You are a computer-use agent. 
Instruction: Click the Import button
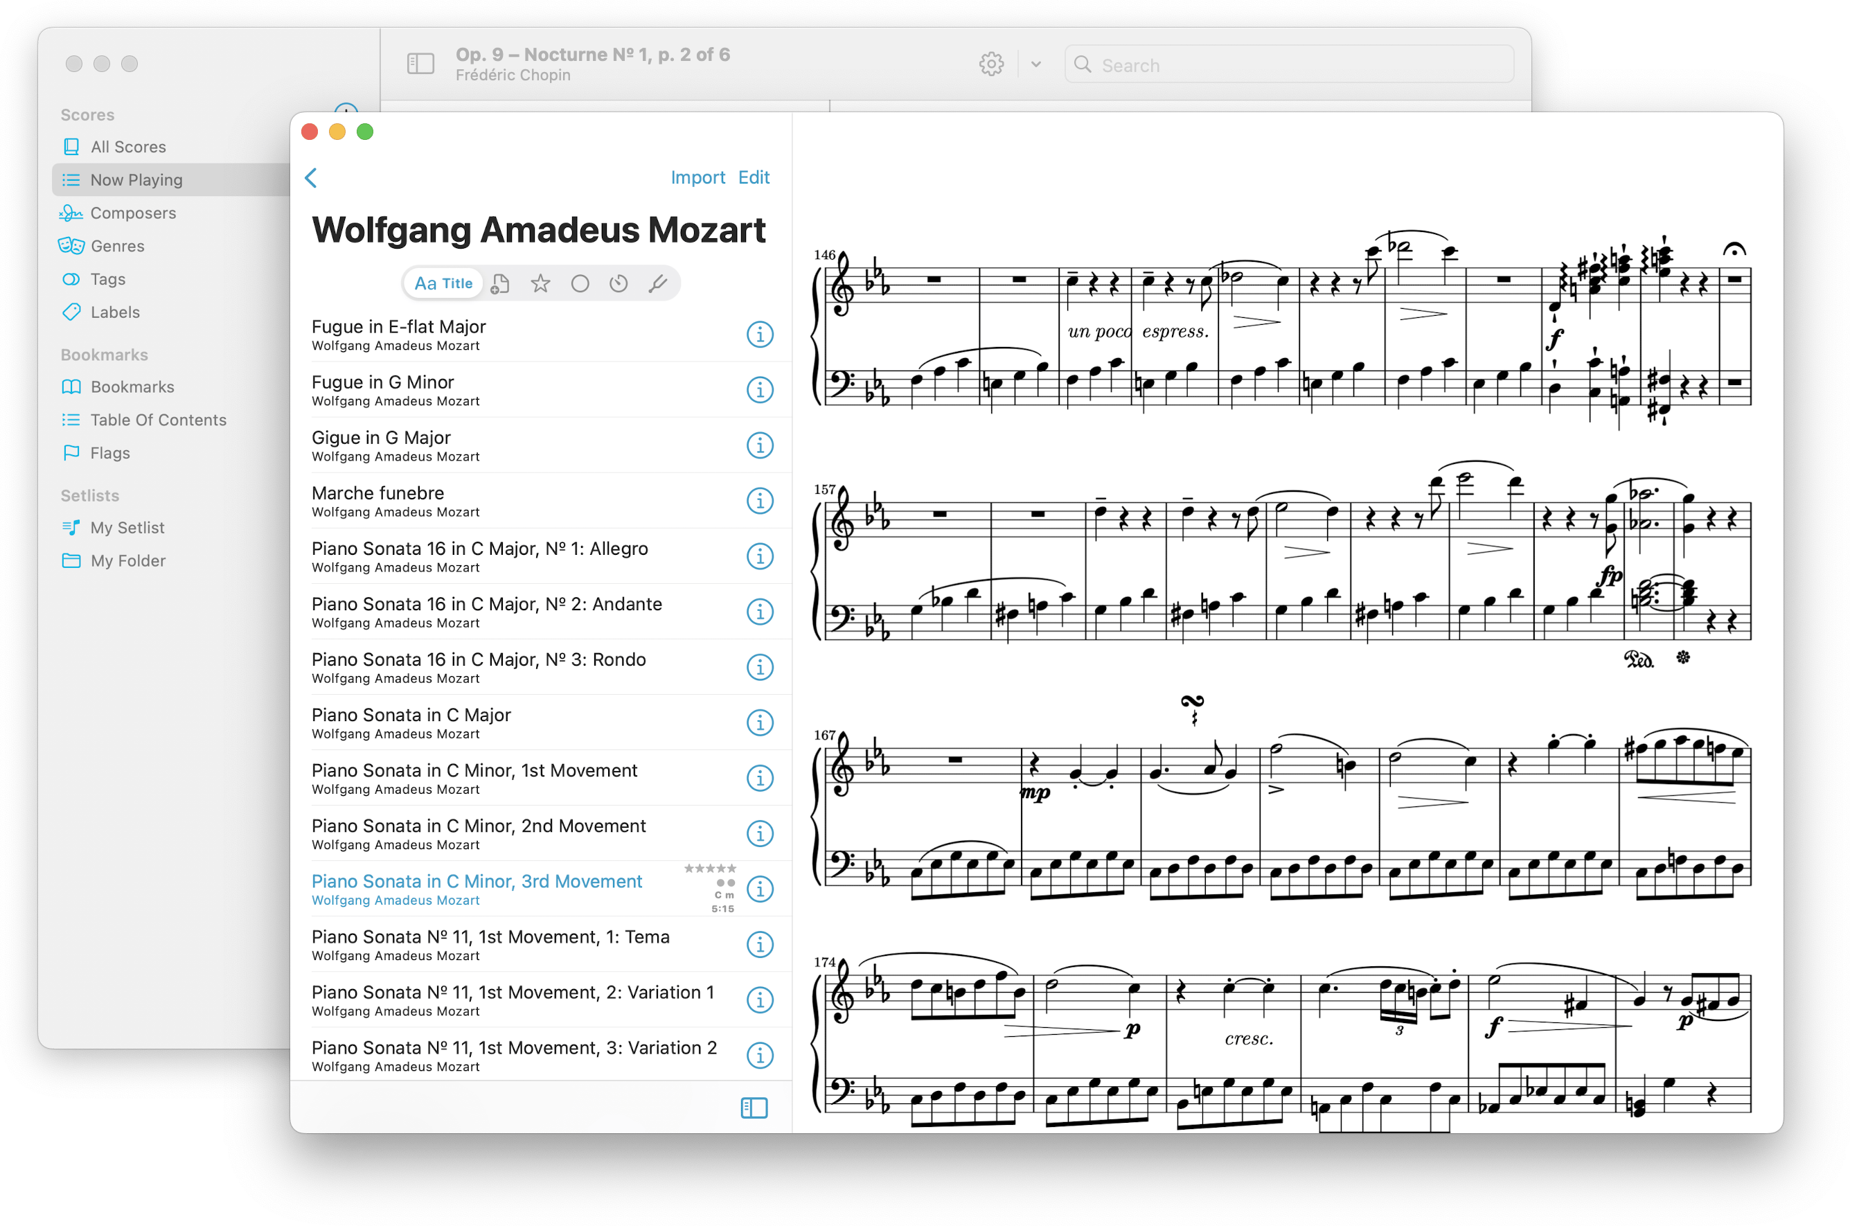pyautogui.click(x=698, y=177)
